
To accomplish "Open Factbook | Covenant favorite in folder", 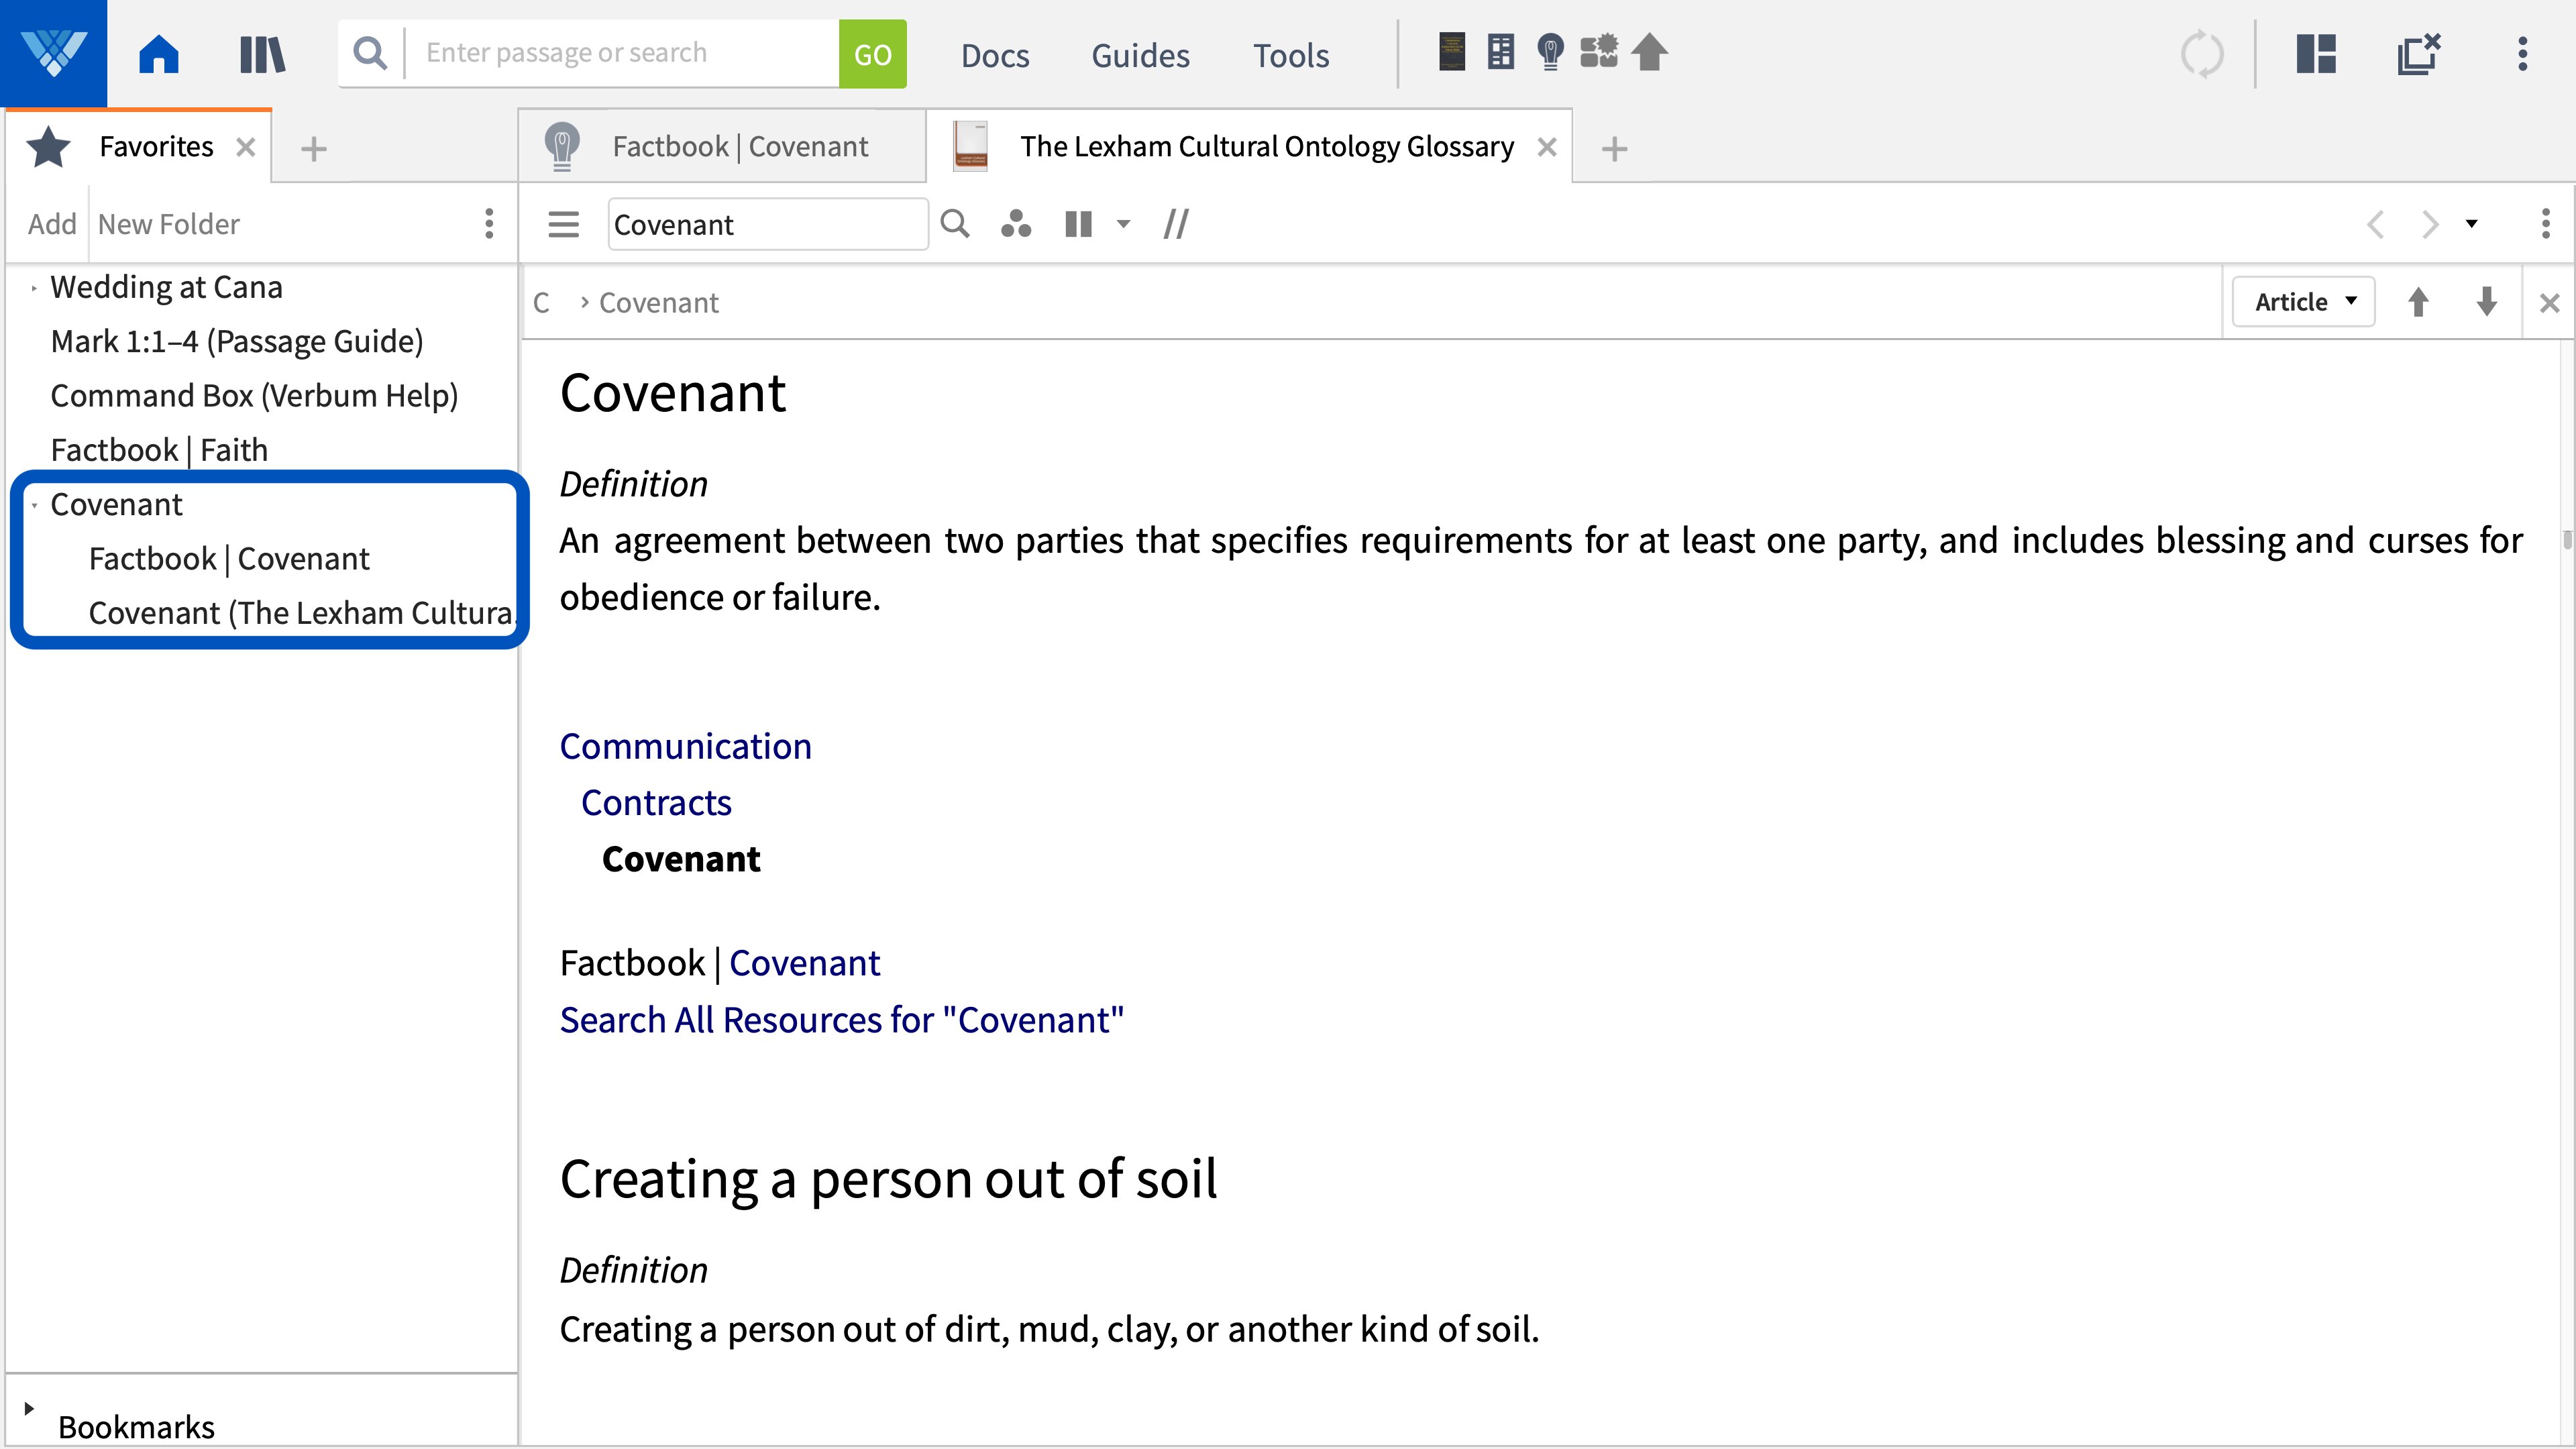I will pos(229,559).
